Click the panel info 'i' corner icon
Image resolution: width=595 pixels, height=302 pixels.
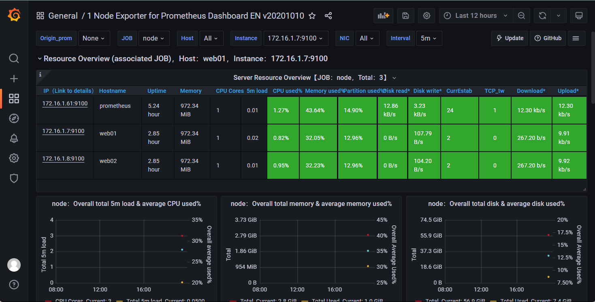click(x=40, y=74)
